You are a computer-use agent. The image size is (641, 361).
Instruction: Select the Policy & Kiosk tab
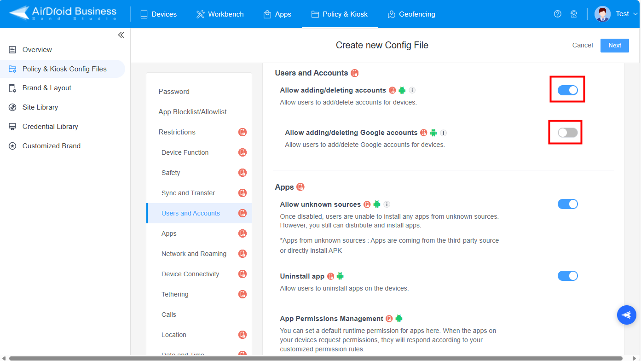click(340, 14)
